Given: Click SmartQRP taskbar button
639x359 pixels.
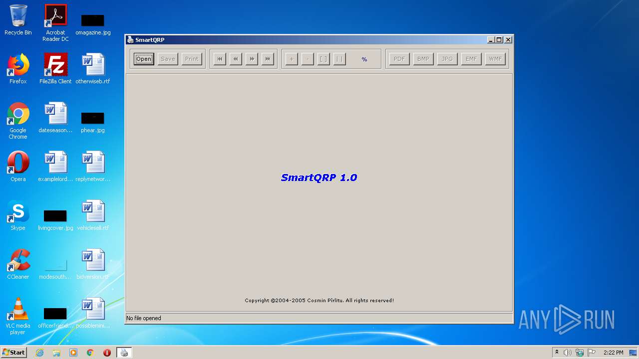Looking at the screenshot, I should tap(124, 353).
